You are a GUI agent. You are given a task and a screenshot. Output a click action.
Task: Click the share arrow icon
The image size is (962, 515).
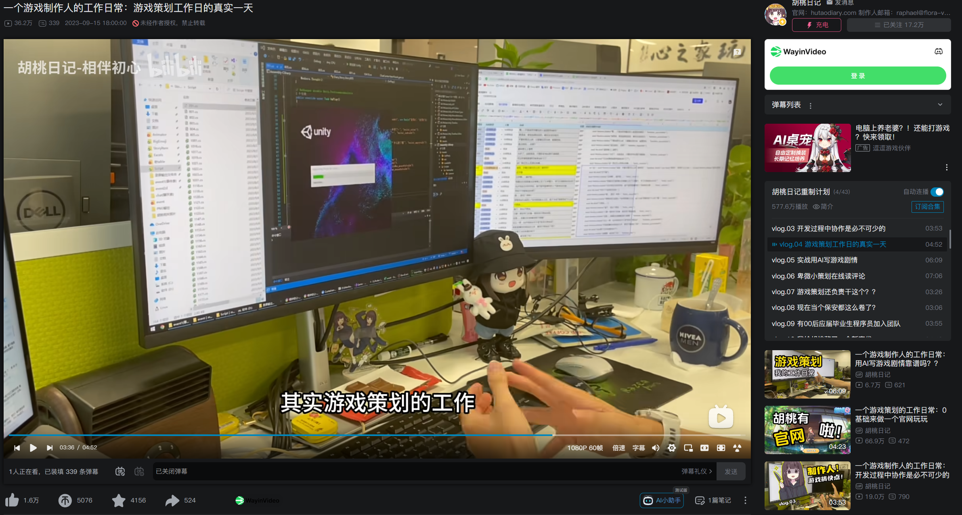pos(172,500)
